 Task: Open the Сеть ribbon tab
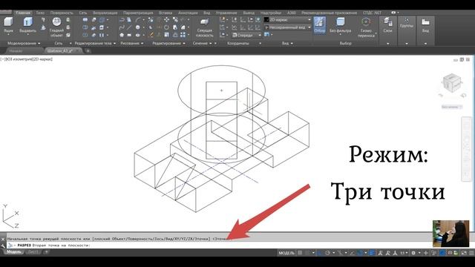(x=82, y=13)
